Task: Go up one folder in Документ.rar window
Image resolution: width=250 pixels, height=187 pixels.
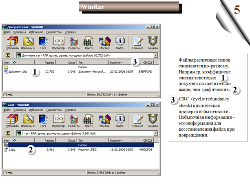Action: (8, 56)
